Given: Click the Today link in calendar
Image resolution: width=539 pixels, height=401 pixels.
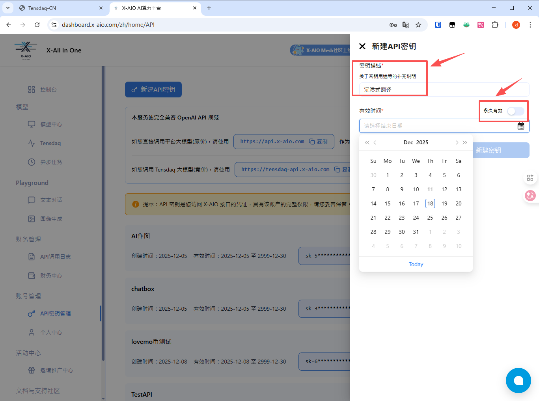Looking at the screenshot, I should point(416,264).
